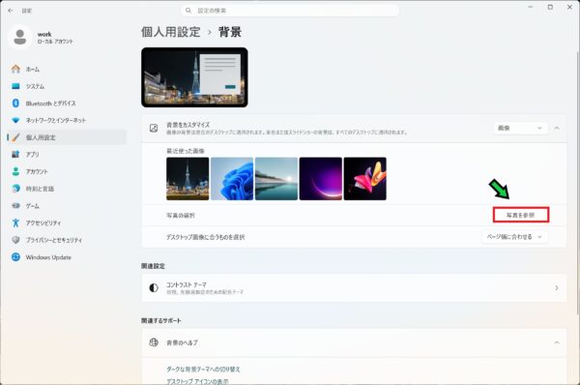The height and width of the screenshot is (385, 580).
Task: Click the ネットワークとインターネット wifi icon
Action: [x=15, y=120]
